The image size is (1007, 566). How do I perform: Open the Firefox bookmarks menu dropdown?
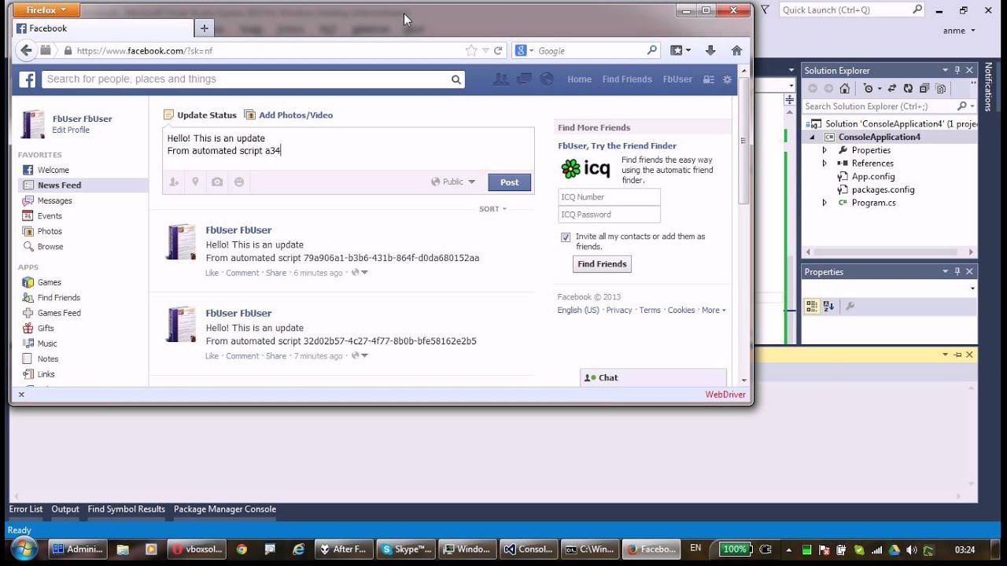point(681,50)
